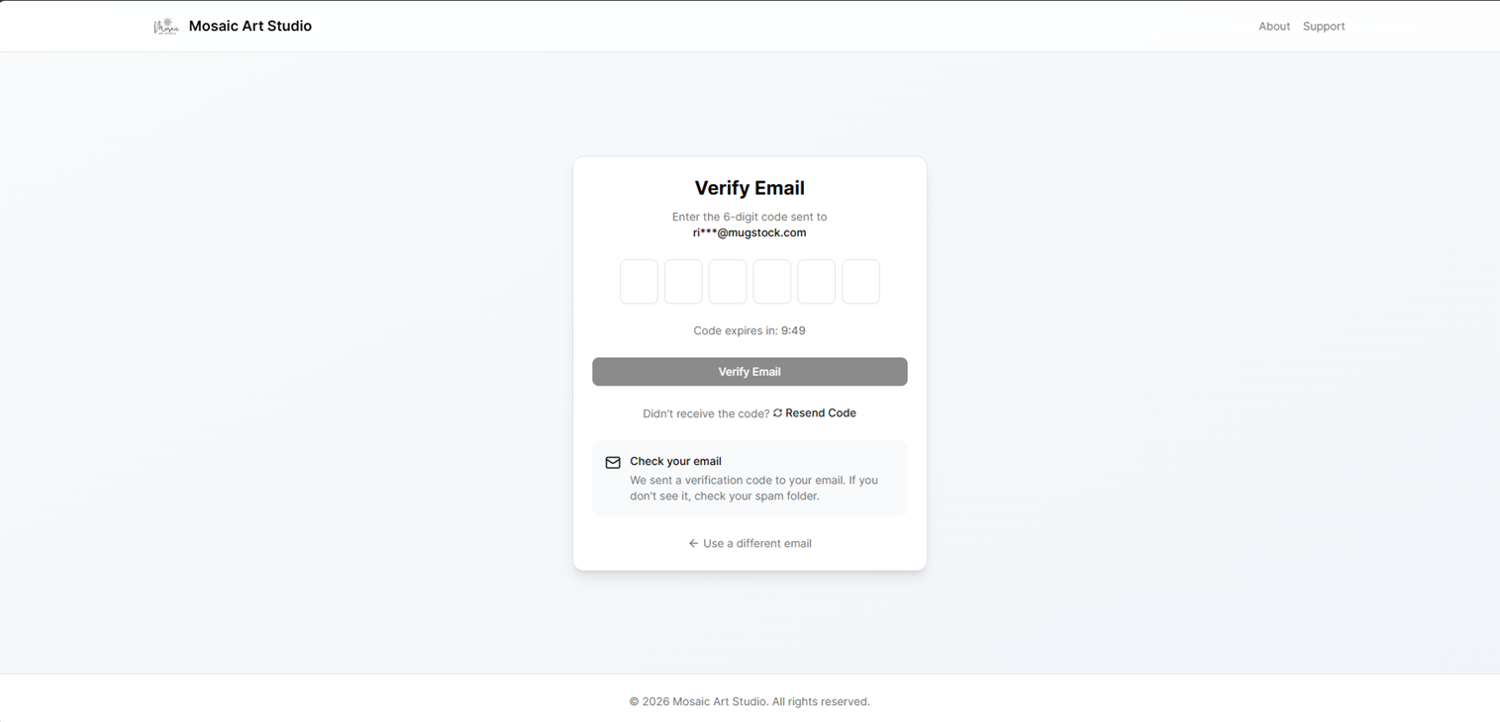
Task: Select the fifth verification code box
Action: coord(816,282)
